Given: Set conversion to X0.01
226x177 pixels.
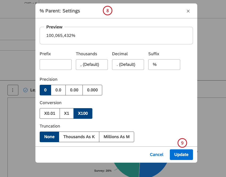Looking at the screenshot, I should click(50, 113).
